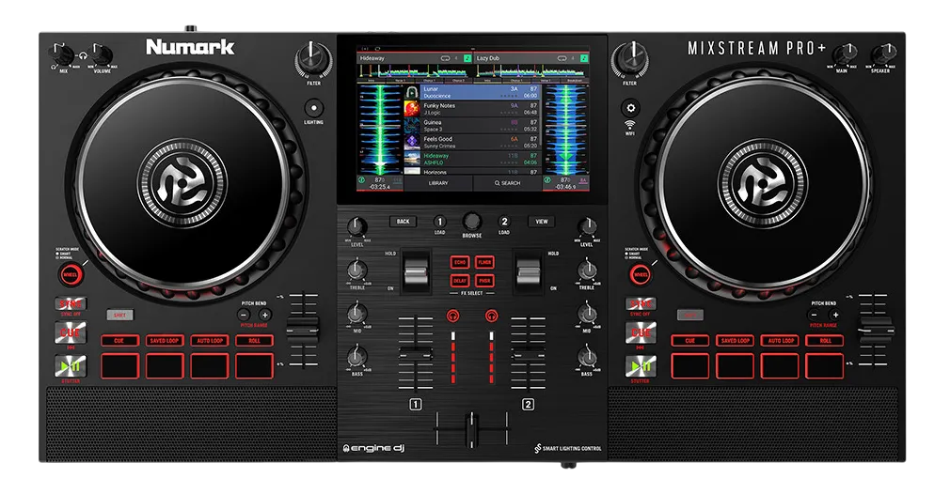Tap the green key icon beside Lazy Dub title
Screen dimensions: 950x494
click(x=584, y=58)
